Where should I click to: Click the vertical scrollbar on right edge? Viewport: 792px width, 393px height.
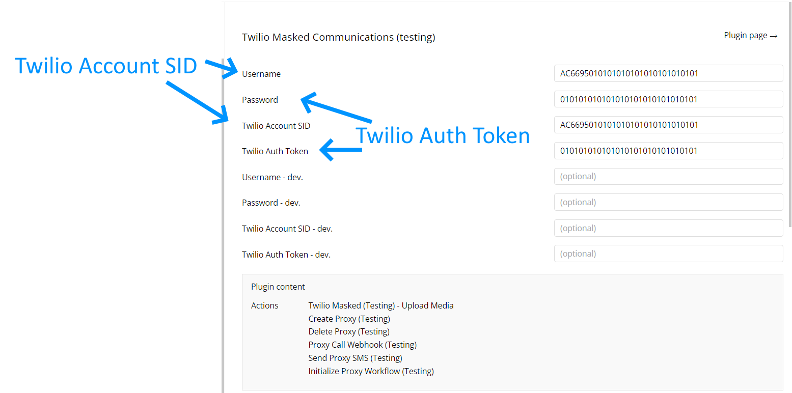point(790,115)
